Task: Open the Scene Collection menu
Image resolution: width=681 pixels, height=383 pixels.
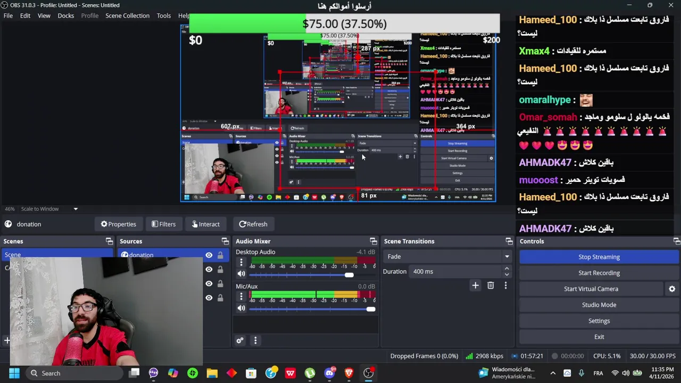Action: (x=127, y=15)
